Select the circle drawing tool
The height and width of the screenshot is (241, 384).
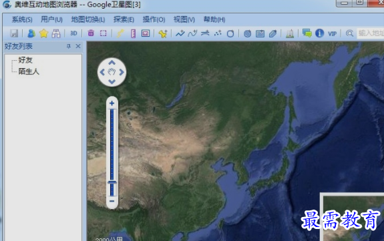point(230,33)
